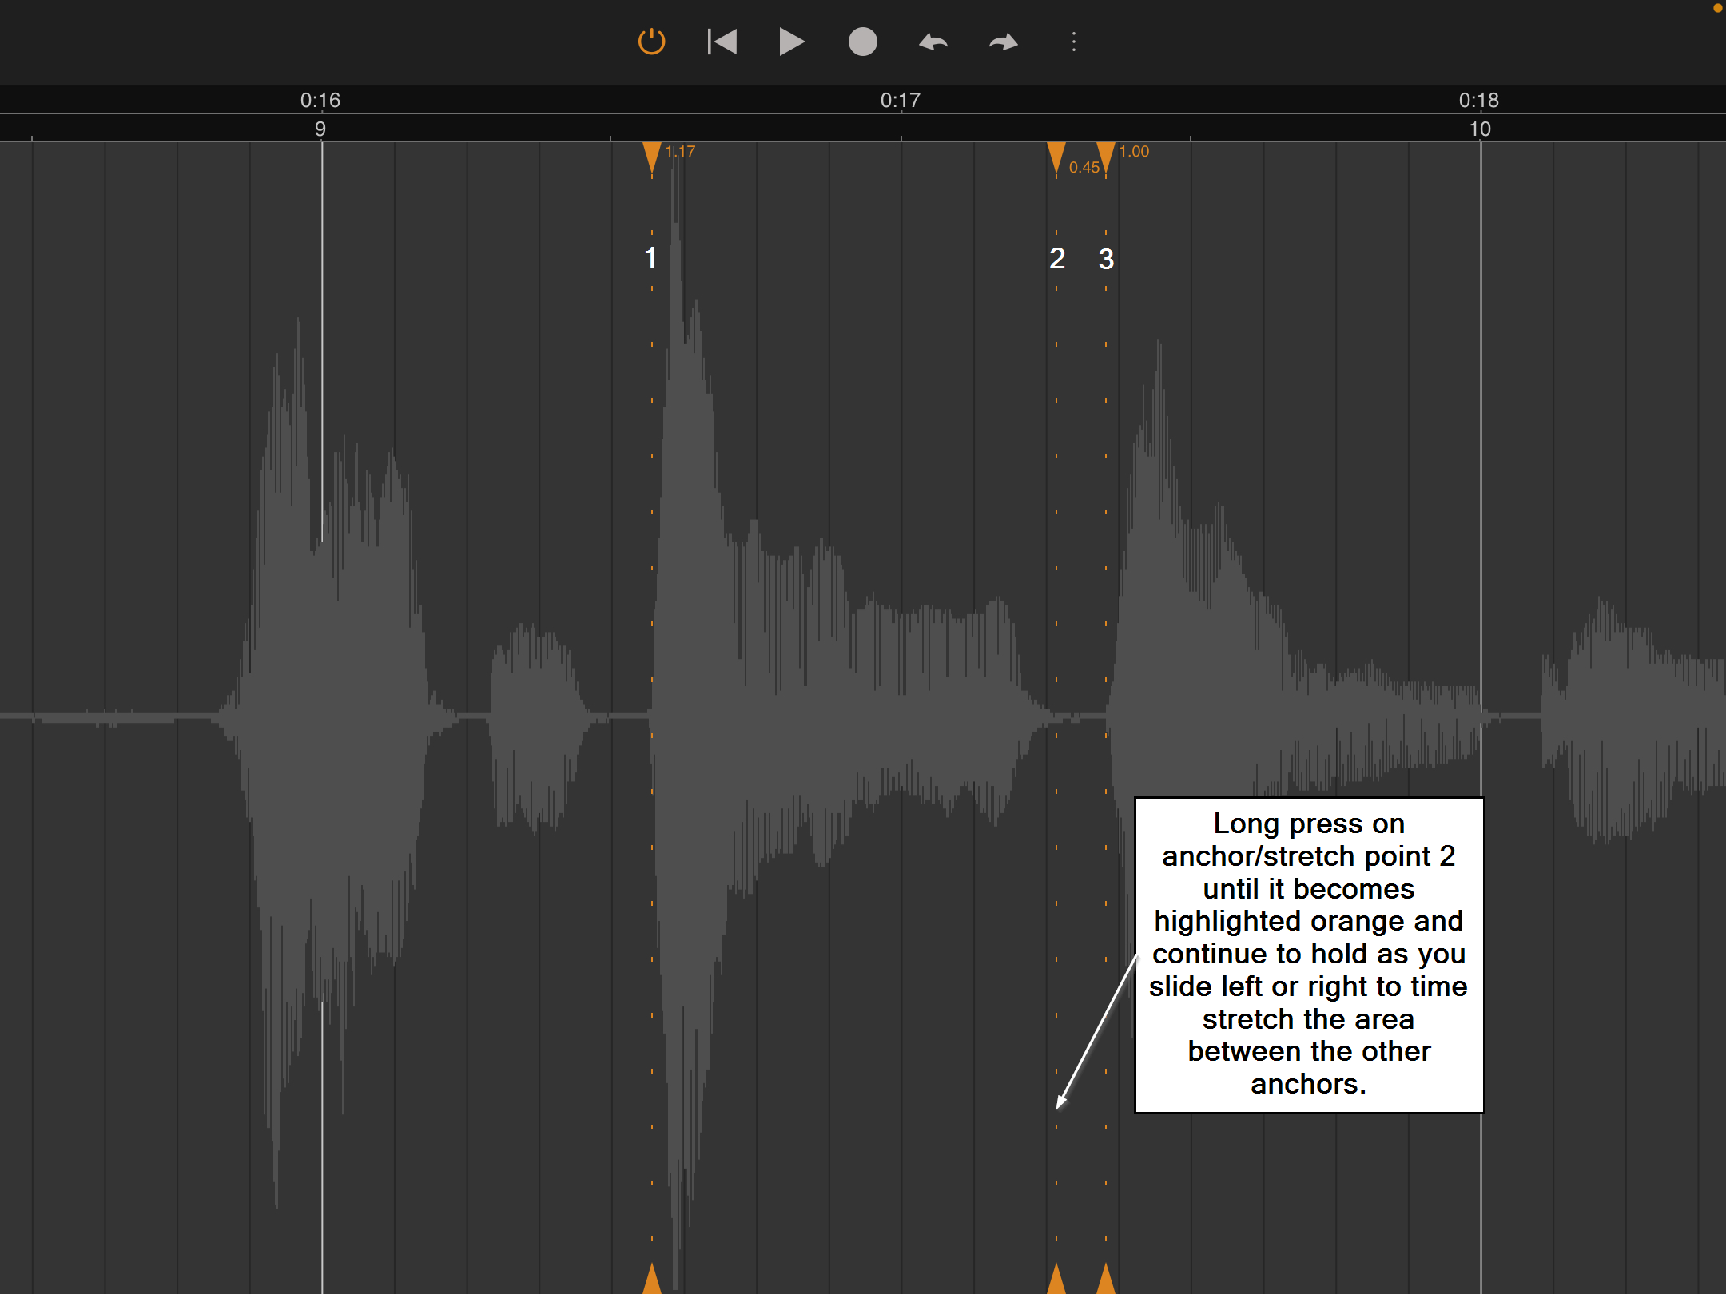Screen dimensions: 1726x1294
Task: Click the 0:18 time ruler label
Action: click(x=1478, y=100)
